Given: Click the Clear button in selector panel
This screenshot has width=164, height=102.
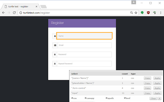Looking at the screenshot, I should (153, 98).
